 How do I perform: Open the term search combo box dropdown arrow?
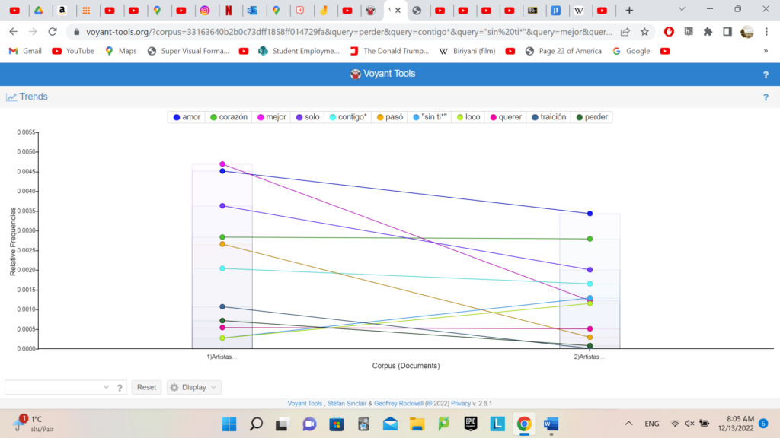[106, 388]
